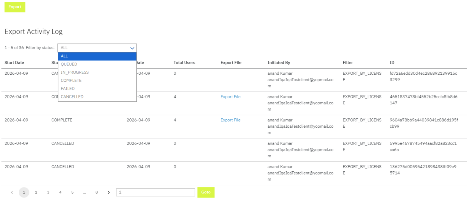
Task: Select FAILED status option
Action: [97, 88]
